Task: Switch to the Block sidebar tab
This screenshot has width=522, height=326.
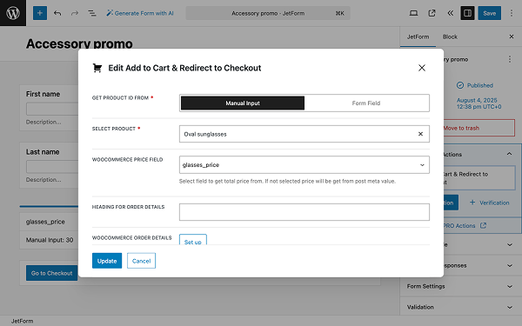Action: 450,37
